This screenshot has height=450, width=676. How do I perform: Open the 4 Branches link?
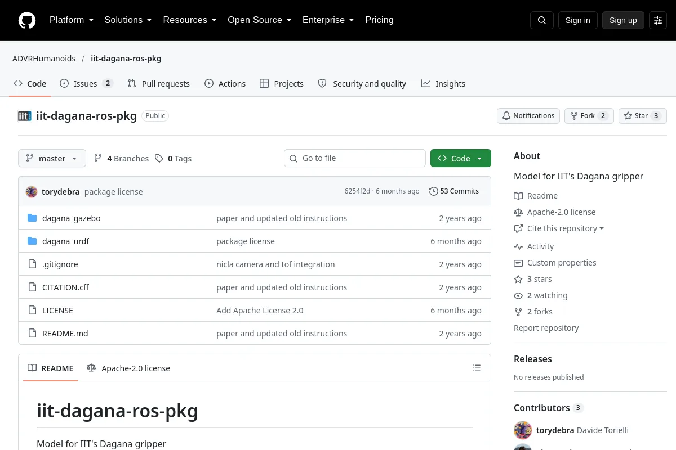121,159
